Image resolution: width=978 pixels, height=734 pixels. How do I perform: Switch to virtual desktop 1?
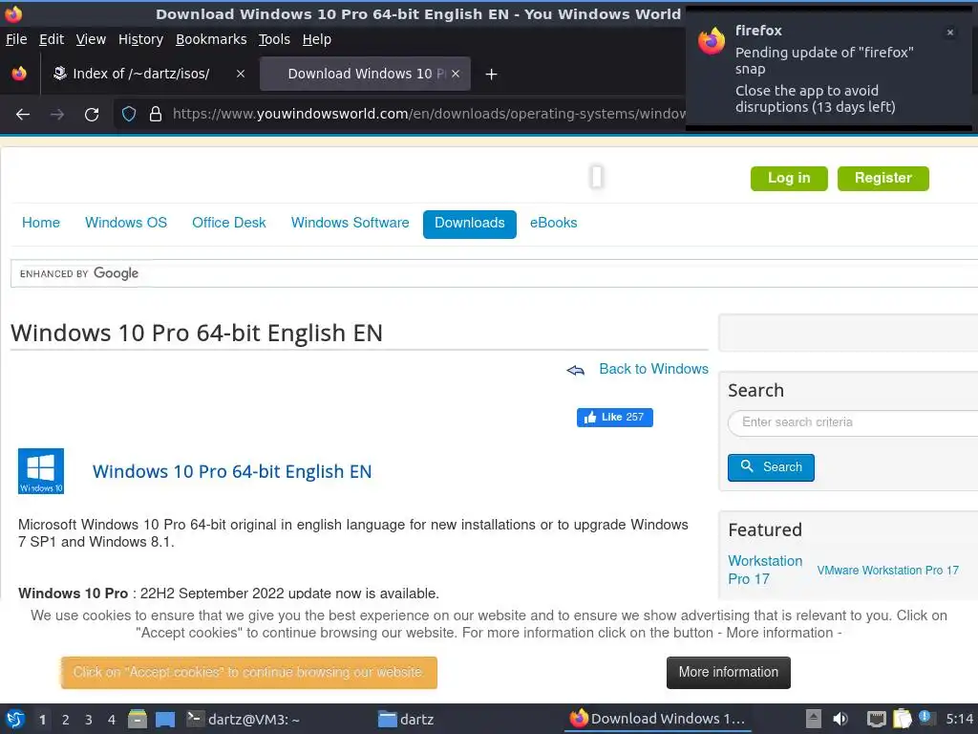pos(42,720)
